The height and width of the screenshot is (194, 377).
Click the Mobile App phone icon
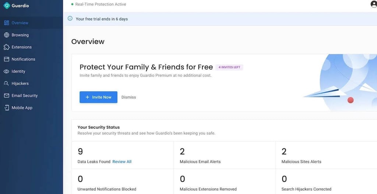click(7, 108)
